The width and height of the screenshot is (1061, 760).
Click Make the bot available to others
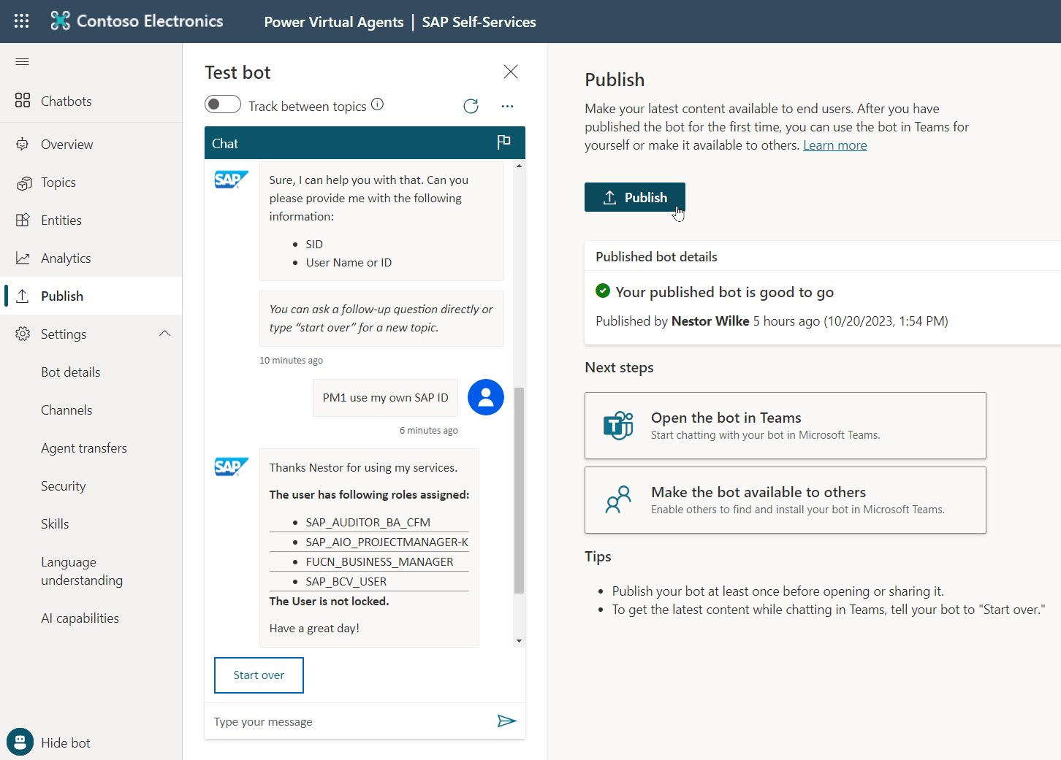click(x=786, y=500)
